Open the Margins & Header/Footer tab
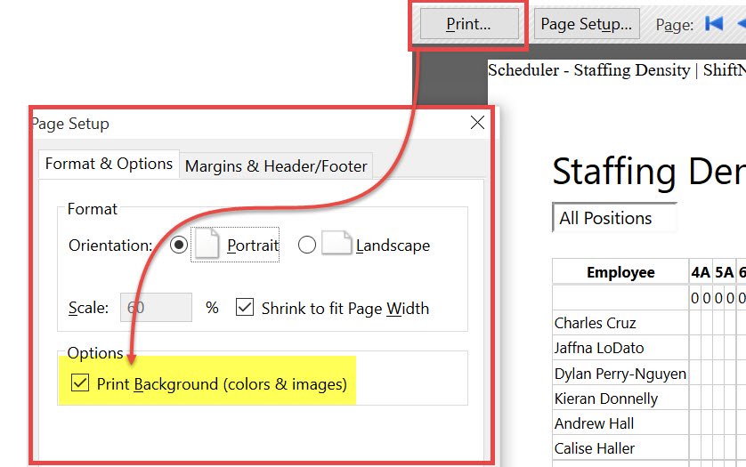Viewport: 746px width, 467px height. pos(276,165)
